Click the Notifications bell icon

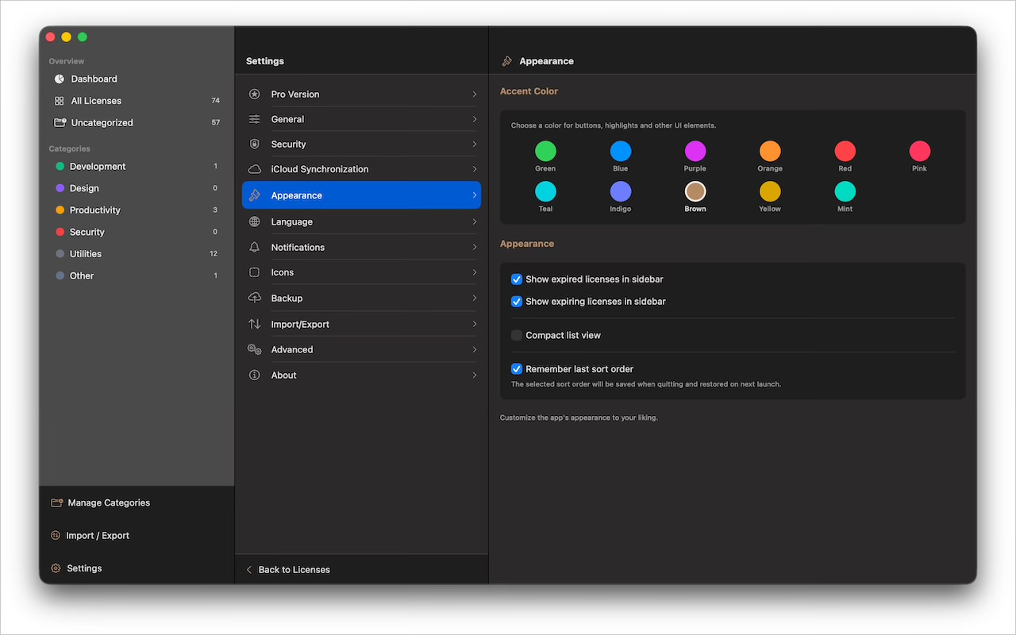[x=254, y=248]
